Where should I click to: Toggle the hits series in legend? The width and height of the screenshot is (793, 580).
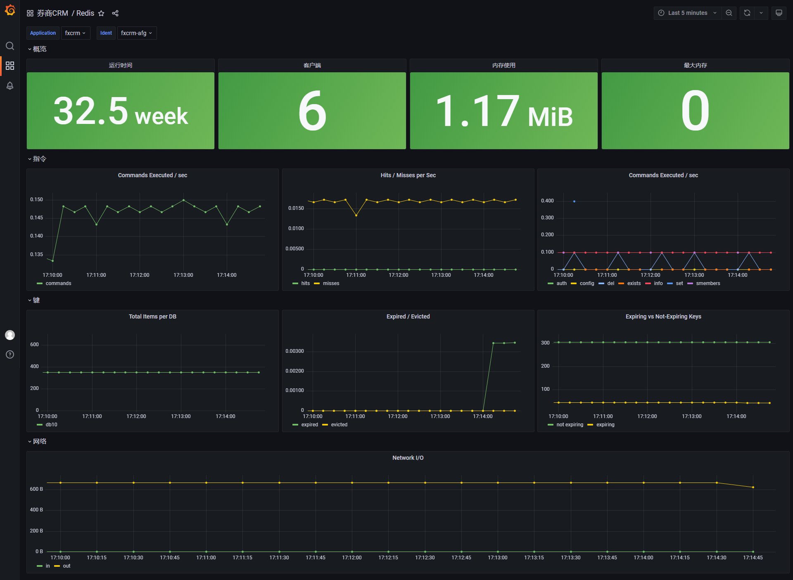coord(305,283)
